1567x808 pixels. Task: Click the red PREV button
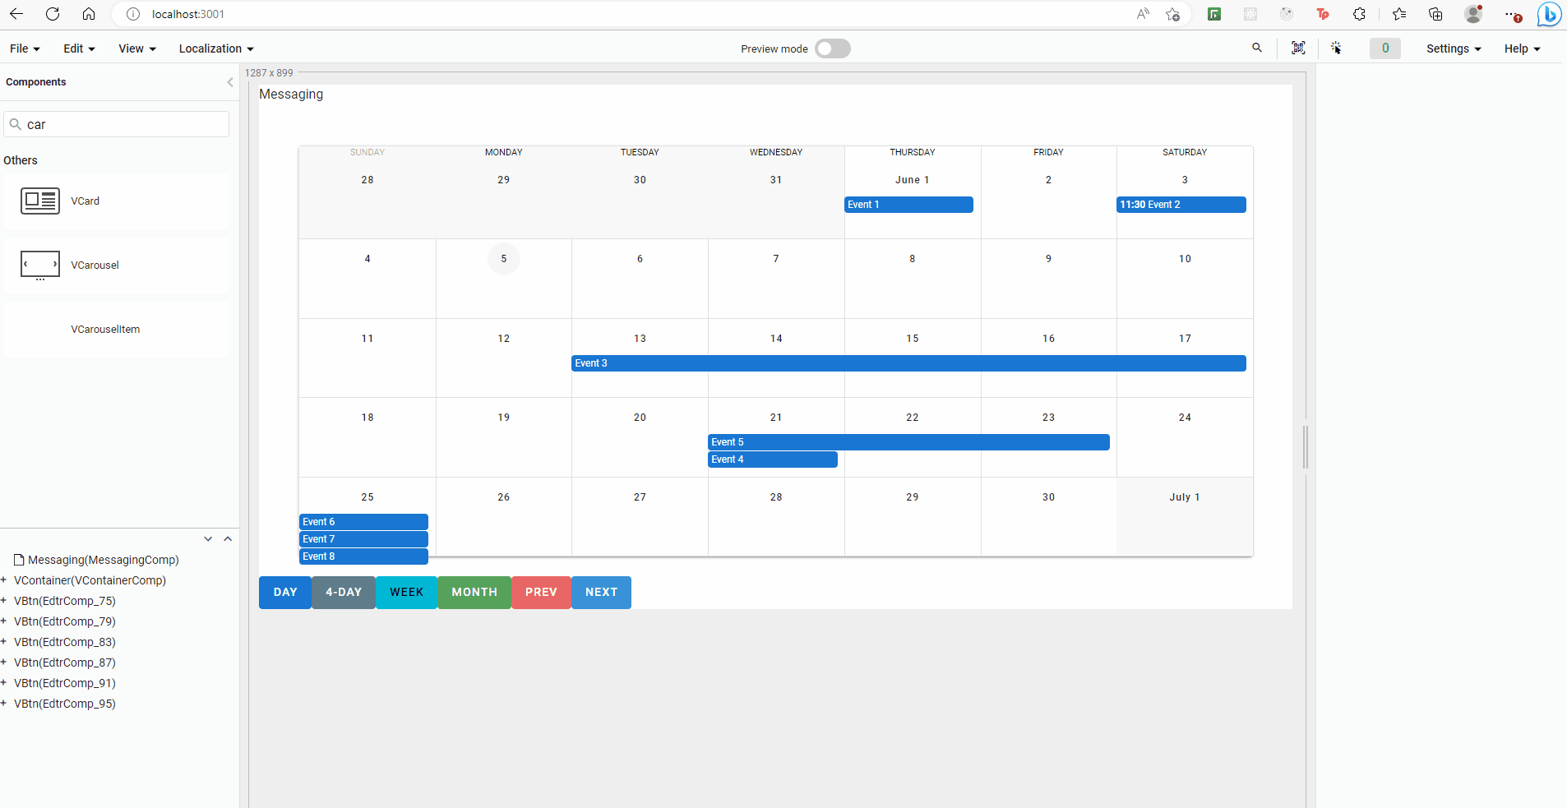pyautogui.click(x=541, y=592)
